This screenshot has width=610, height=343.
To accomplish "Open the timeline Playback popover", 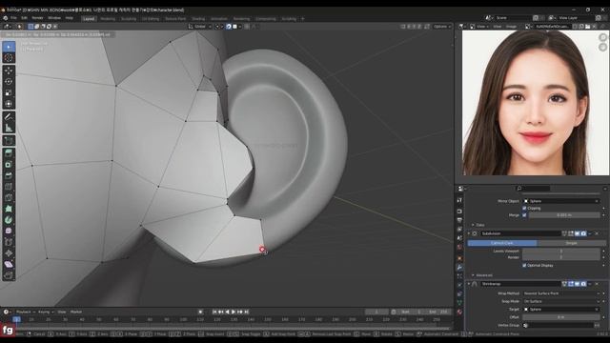I will pyautogui.click(x=26, y=312).
